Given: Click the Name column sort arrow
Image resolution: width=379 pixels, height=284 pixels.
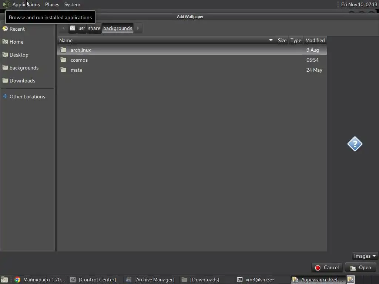Looking at the screenshot, I should pyautogui.click(x=271, y=40).
